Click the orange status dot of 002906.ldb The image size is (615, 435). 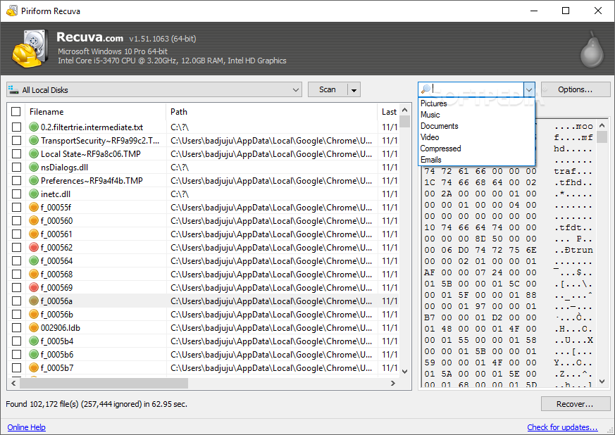tap(34, 327)
